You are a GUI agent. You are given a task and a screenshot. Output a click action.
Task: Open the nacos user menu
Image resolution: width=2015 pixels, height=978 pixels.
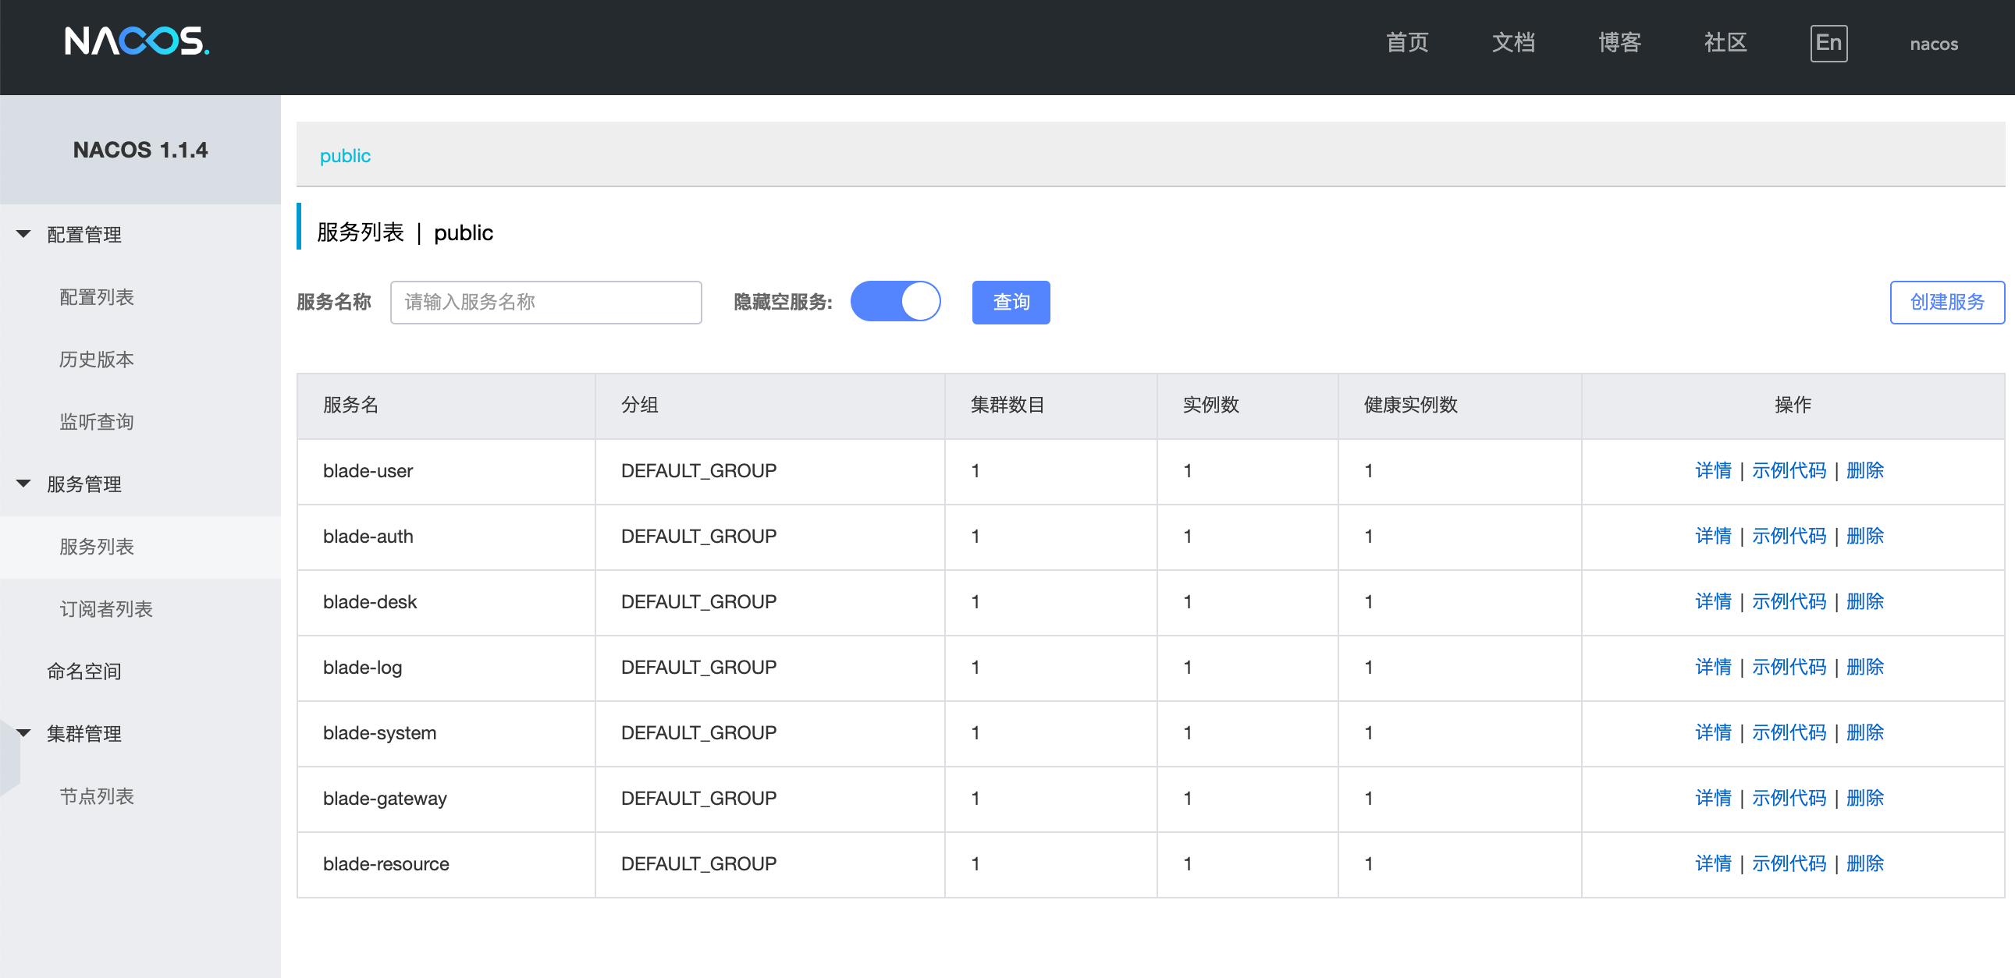tap(1934, 44)
